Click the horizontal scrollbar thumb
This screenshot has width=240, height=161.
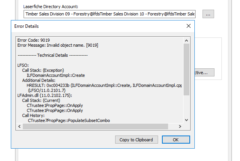[x=95, y=127]
